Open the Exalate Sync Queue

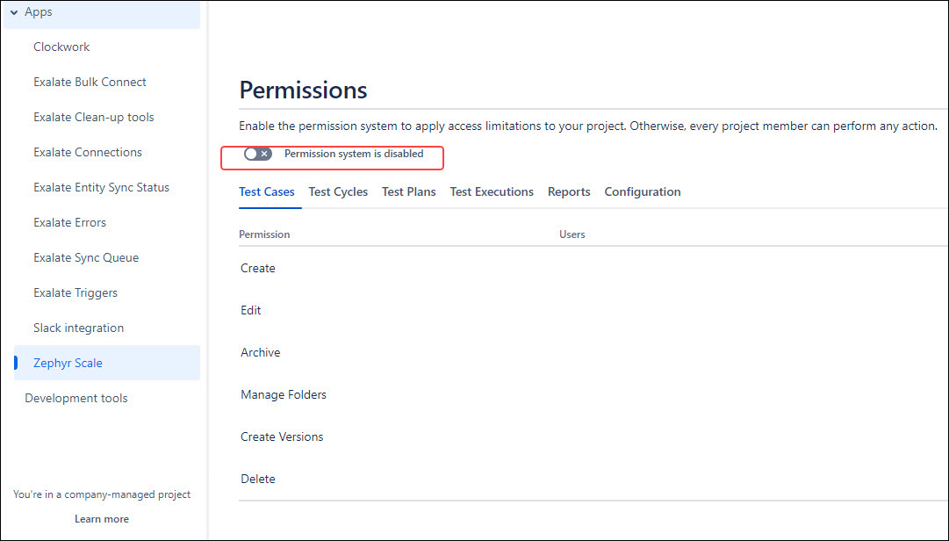tap(85, 256)
